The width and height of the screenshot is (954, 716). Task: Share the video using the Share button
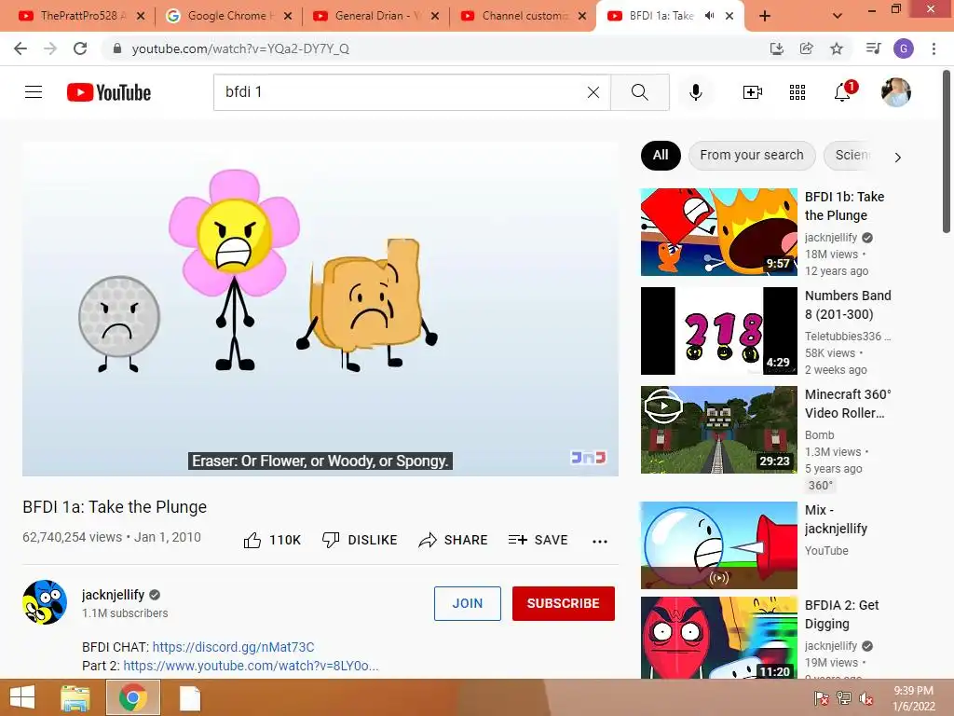[454, 540]
